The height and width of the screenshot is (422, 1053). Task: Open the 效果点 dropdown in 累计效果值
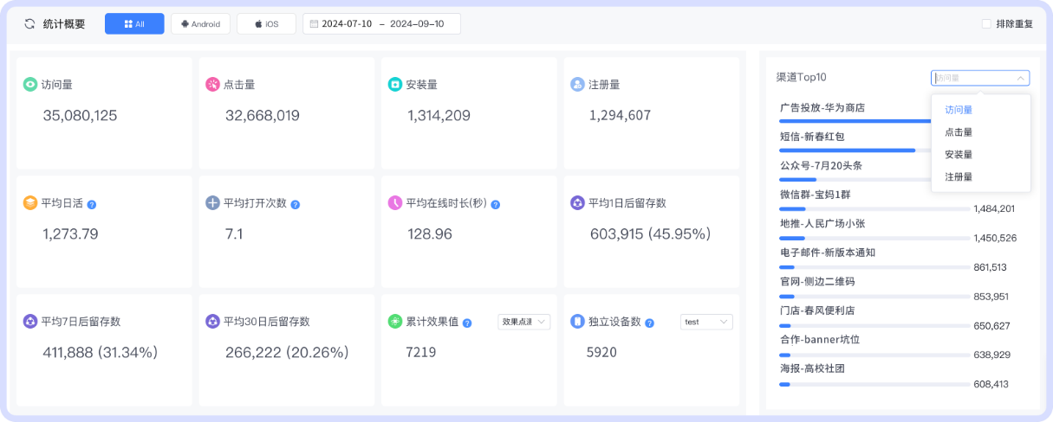tap(524, 322)
